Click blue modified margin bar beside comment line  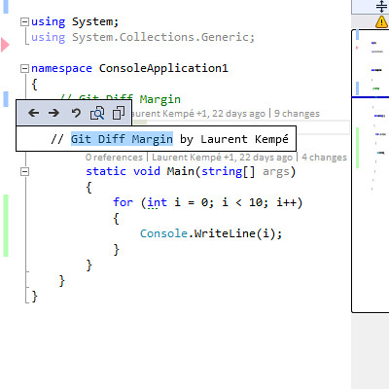click(6, 99)
